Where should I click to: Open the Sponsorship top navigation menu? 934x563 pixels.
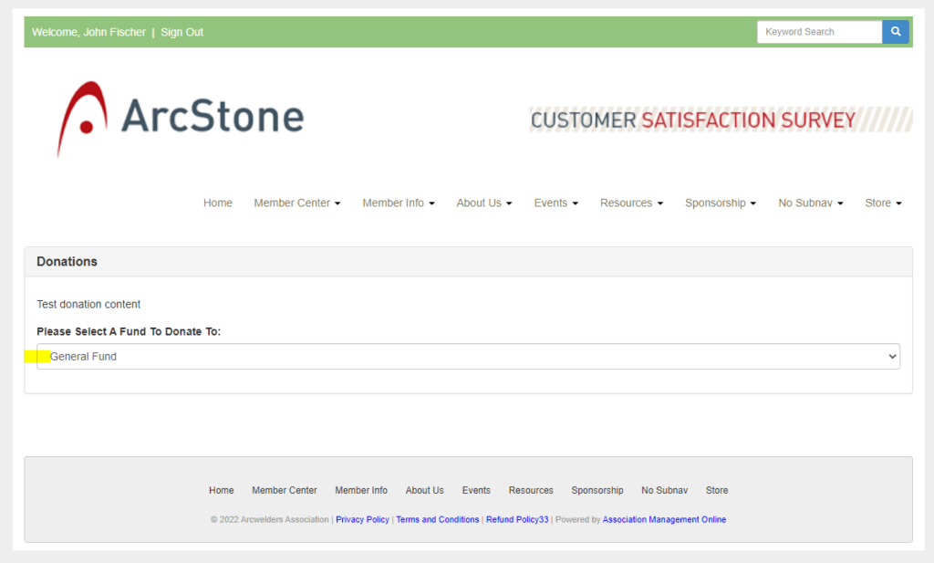coord(720,203)
